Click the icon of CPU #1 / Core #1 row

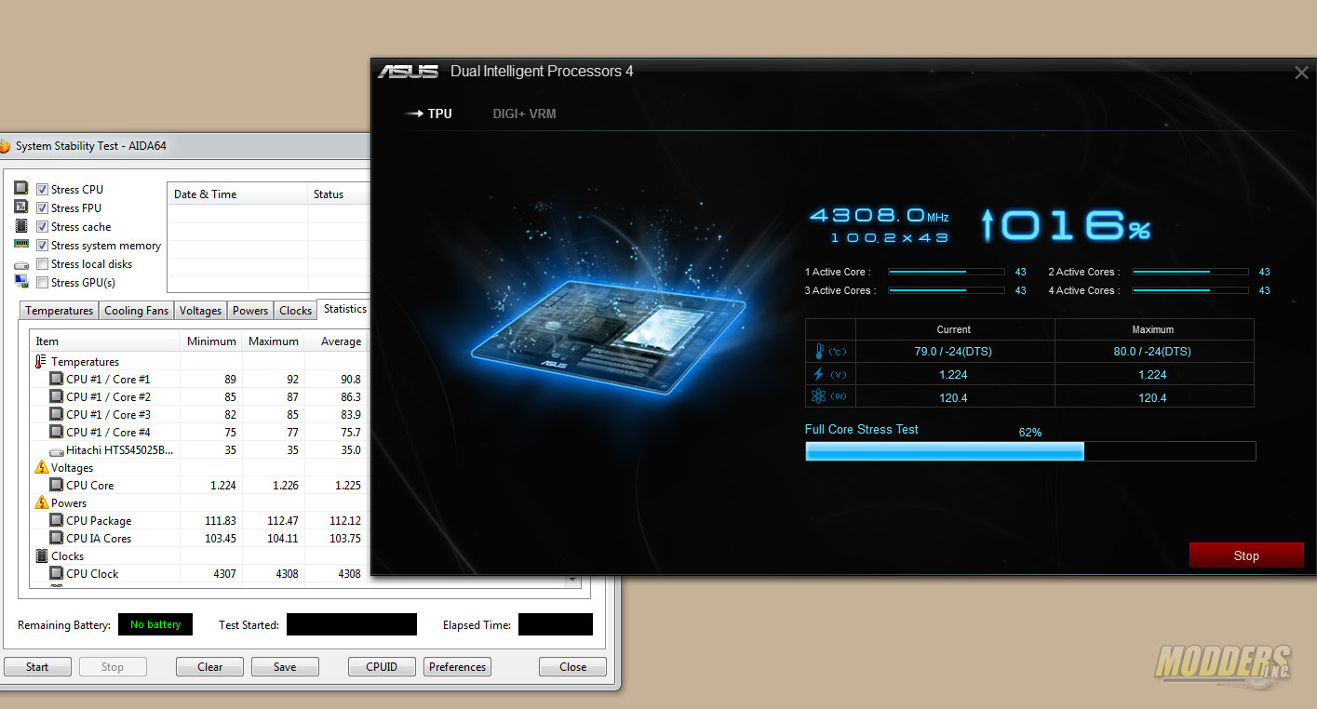coord(56,379)
